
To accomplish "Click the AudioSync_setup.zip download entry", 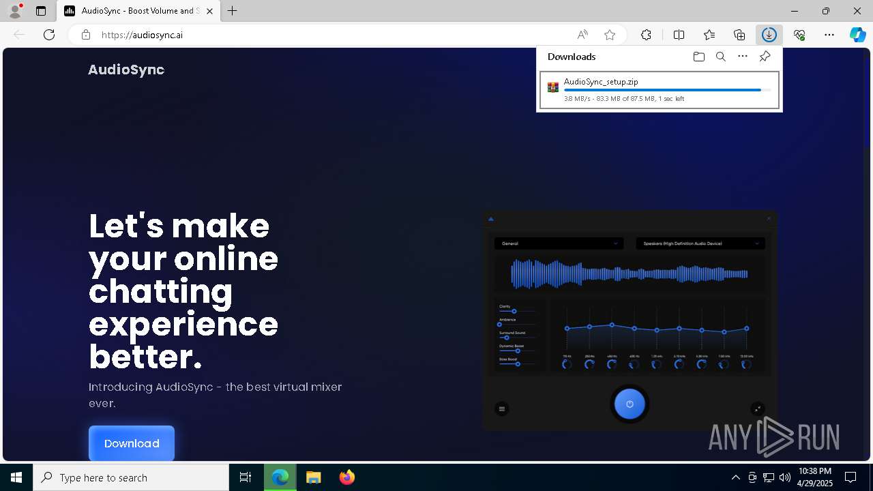I will (660, 90).
